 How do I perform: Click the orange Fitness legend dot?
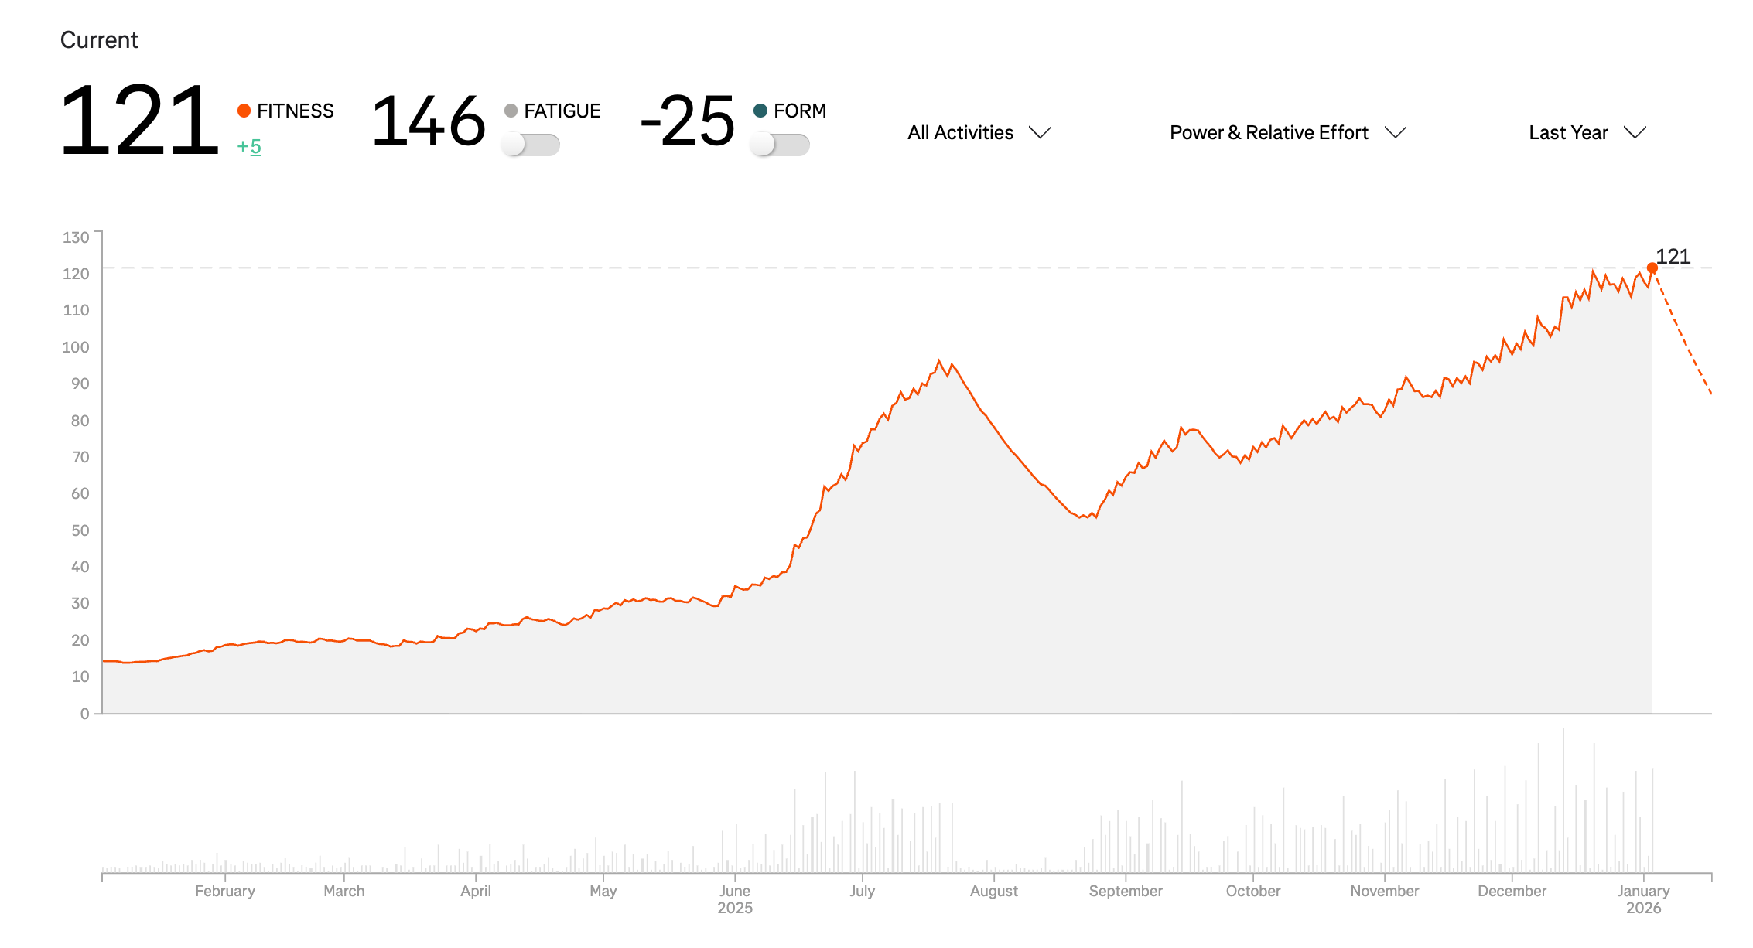pyautogui.click(x=244, y=111)
